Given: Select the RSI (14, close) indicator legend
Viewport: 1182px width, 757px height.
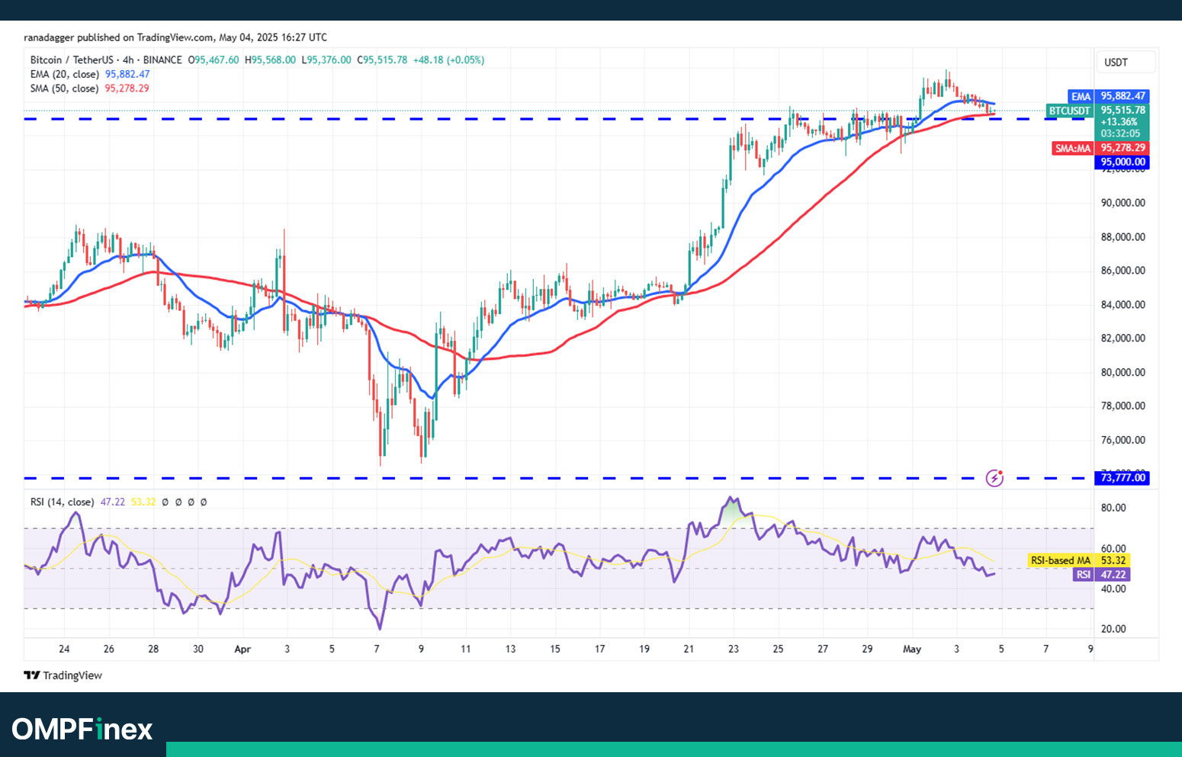Looking at the screenshot, I should click(62, 502).
